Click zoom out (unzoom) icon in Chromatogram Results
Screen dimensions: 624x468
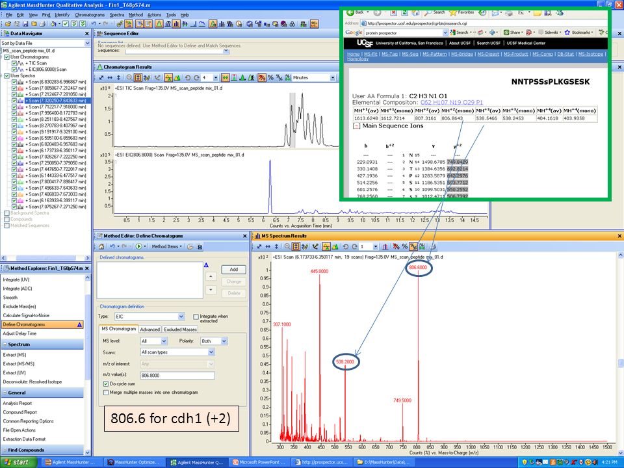[129, 77]
